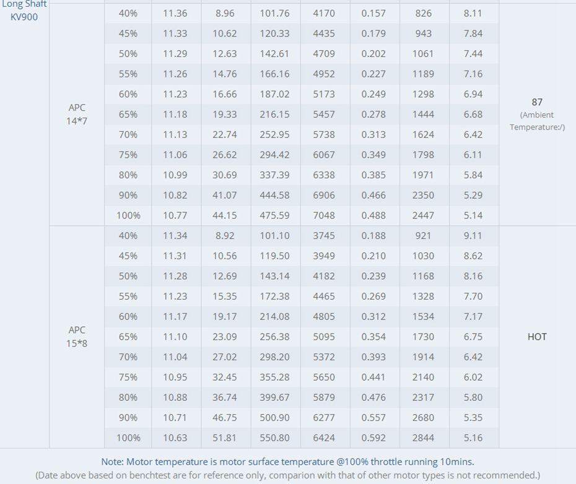
Task: Click the APC 15*8 propeller label
Action: coord(77,336)
